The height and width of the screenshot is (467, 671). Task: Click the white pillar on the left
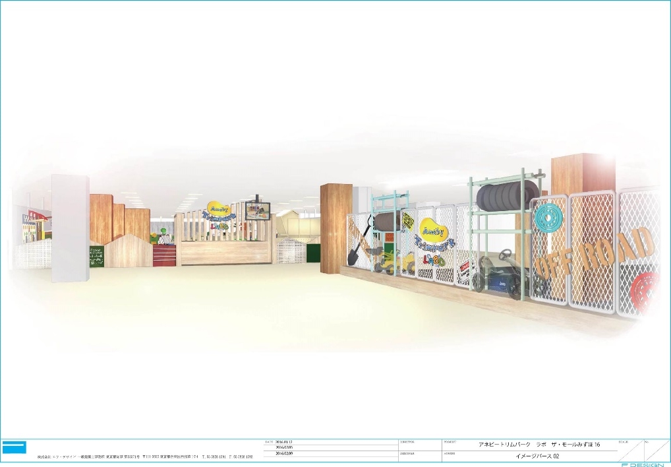pos(70,223)
